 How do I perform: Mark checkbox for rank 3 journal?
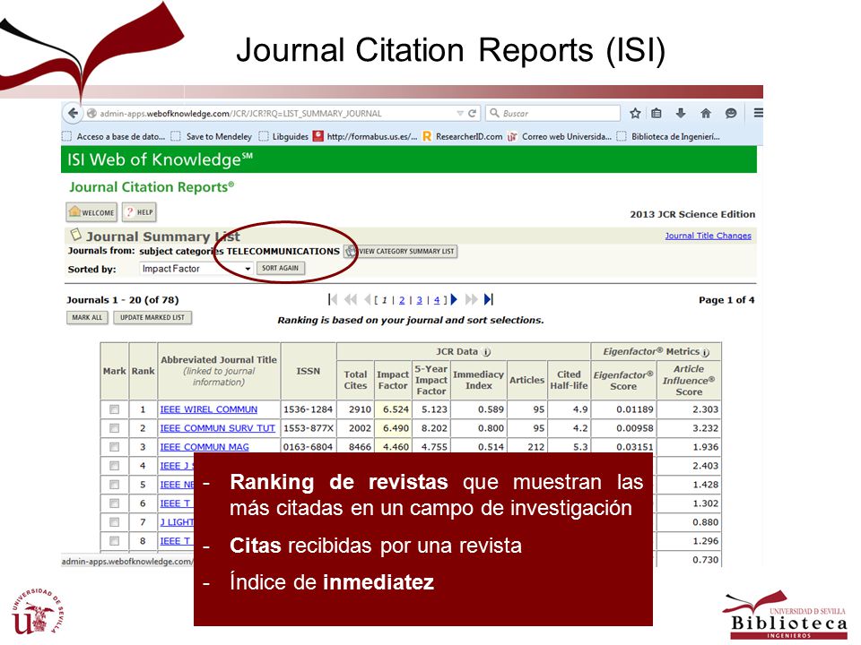(x=114, y=447)
